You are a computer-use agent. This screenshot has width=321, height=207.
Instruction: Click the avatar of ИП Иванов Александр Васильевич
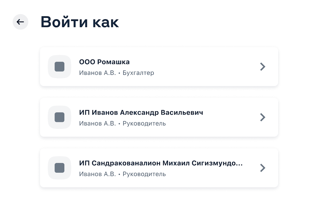coord(59,117)
